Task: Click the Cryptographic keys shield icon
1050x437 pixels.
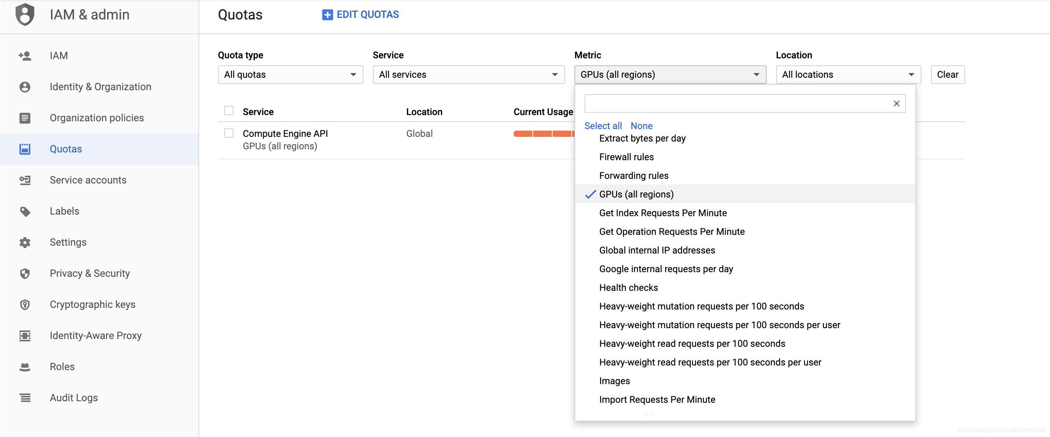Action: click(x=25, y=305)
